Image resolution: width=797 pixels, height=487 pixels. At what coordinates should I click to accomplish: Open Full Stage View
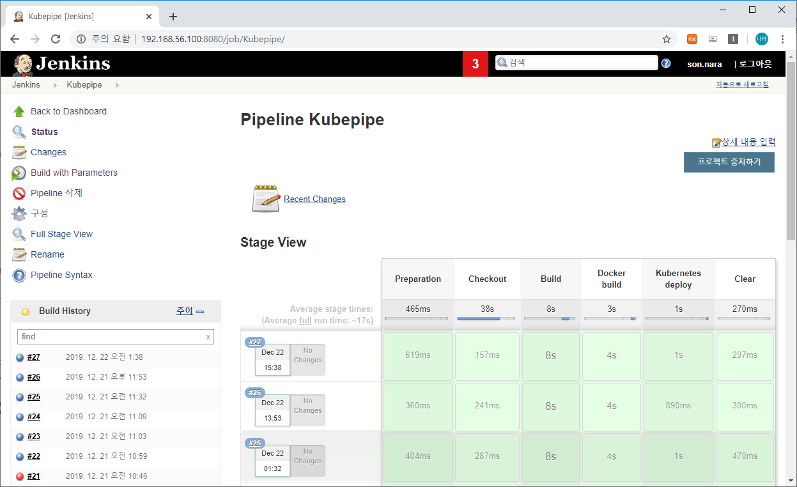61,234
